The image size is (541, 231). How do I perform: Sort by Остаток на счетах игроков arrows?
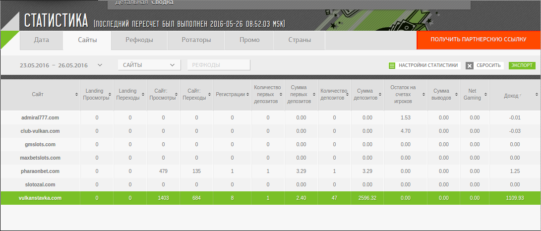pos(423,95)
